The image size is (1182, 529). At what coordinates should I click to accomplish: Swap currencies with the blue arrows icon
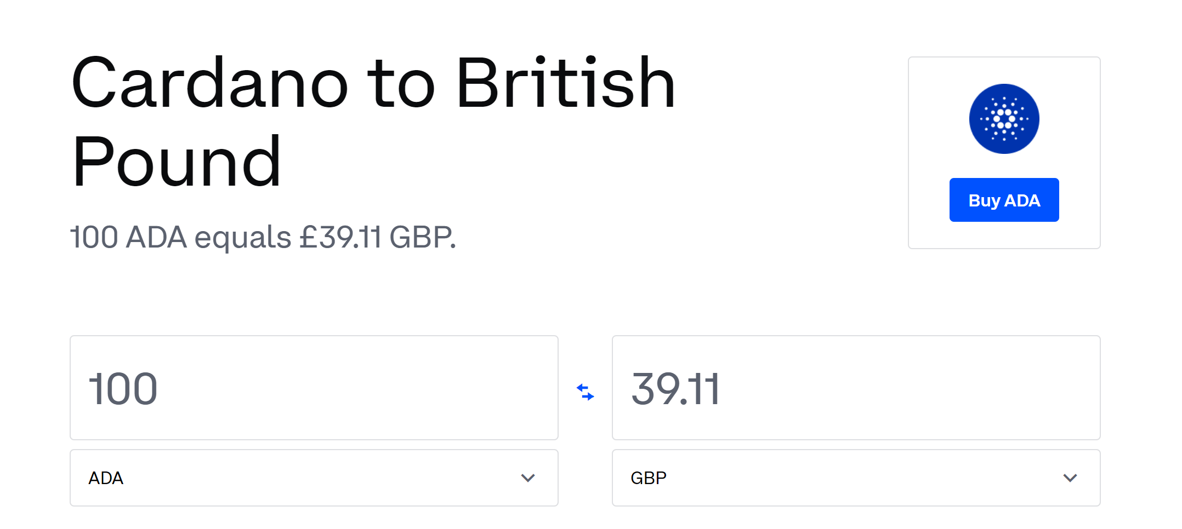coord(585,392)
